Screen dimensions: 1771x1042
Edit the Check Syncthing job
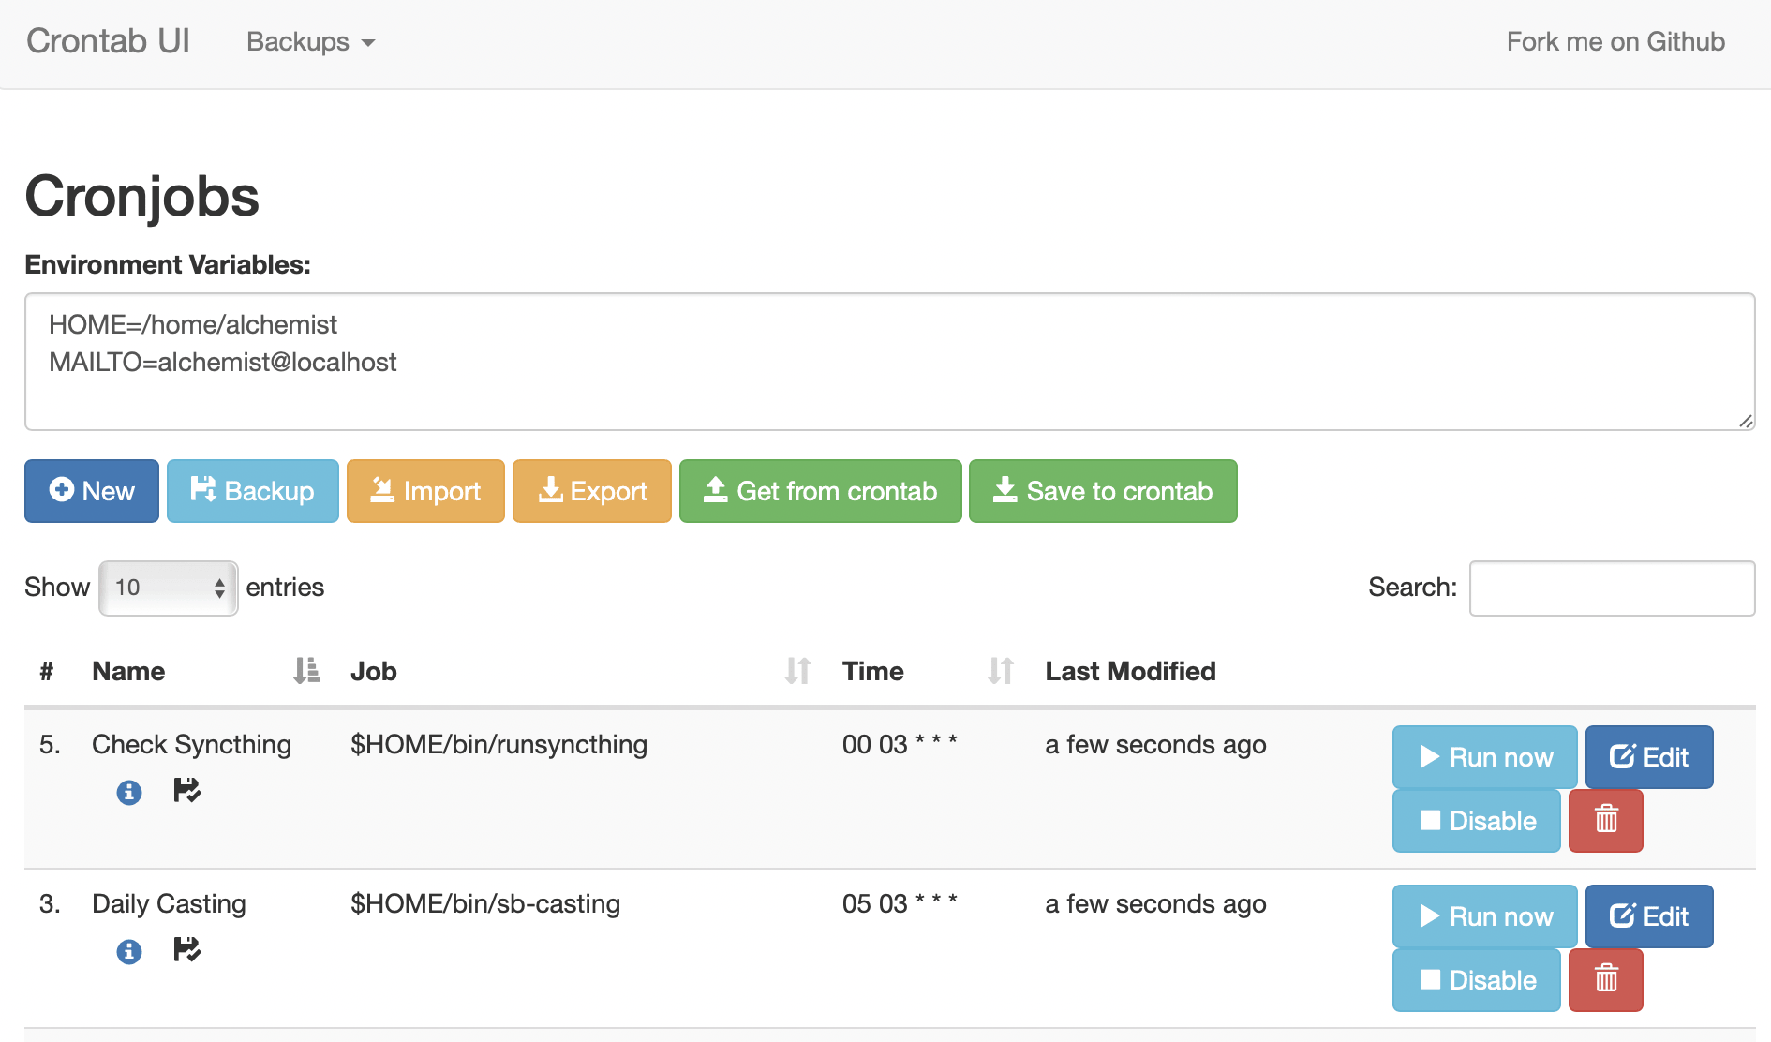[1649, 756]
